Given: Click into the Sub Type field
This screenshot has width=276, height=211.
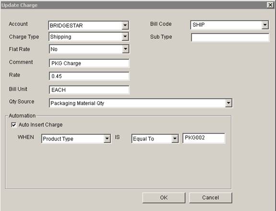Looking at the screenshot, I should pos(230,37).
